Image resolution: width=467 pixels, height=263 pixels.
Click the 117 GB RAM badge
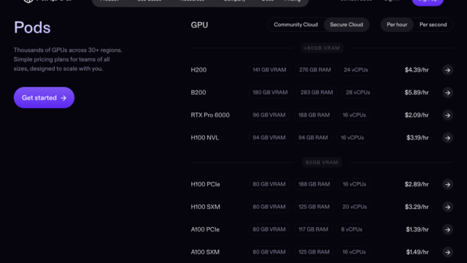(313, 229)
